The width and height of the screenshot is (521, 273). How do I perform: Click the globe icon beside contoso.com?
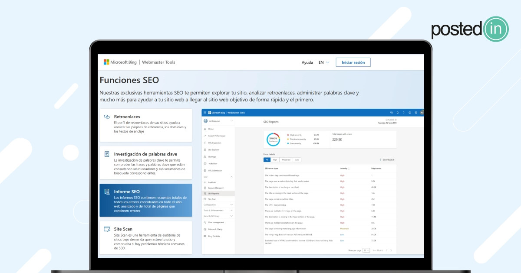pyautogui.click(x=205, y=121)
